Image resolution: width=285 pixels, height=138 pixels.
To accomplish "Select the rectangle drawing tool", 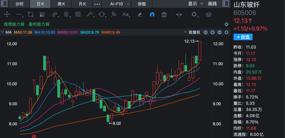I will pyautogui.click(x=31, y=14).
